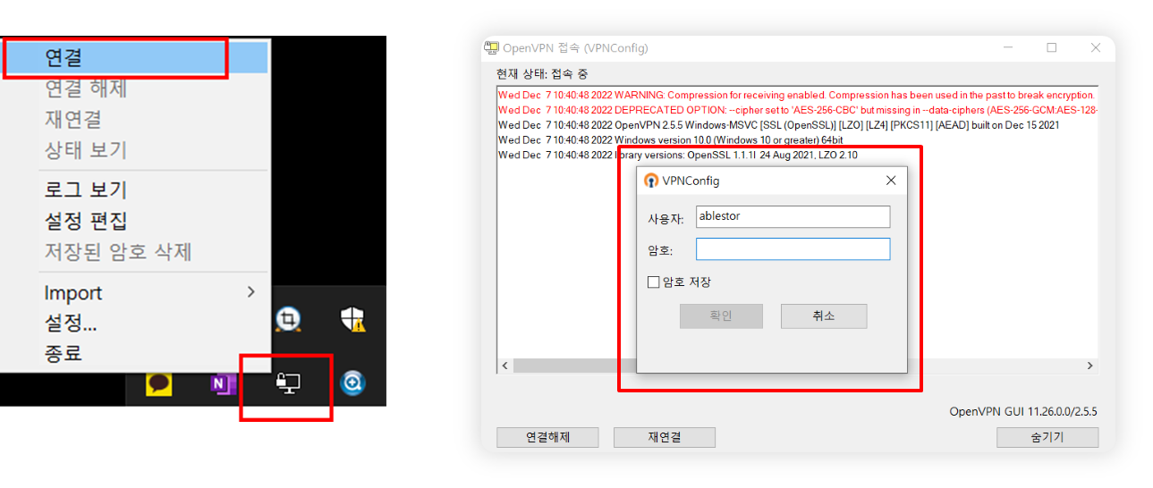The width and height of the screenshot is (1153, 488).
Task: Select 연결 in the tray context menu
Action: point(135,58)
